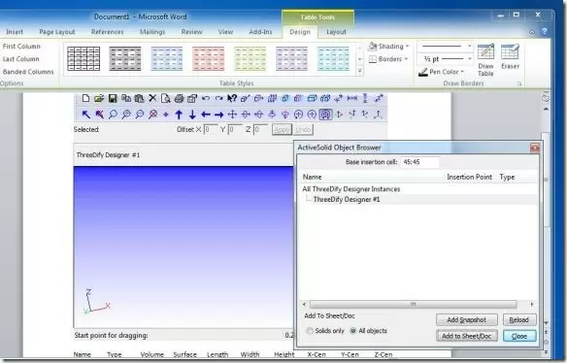Open the Page Layout ribbon tab
This screenshot has width=567, height=363.
click(x=56, y=32)
